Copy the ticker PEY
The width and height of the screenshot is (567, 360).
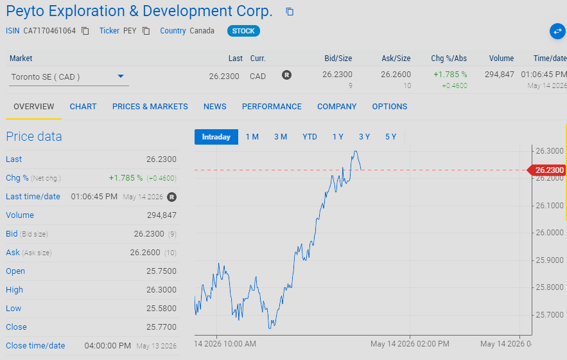[x=146, y=31]
